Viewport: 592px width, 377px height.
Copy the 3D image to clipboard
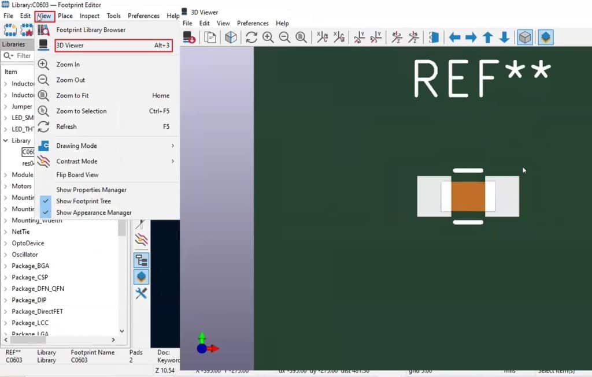point(210,37)
